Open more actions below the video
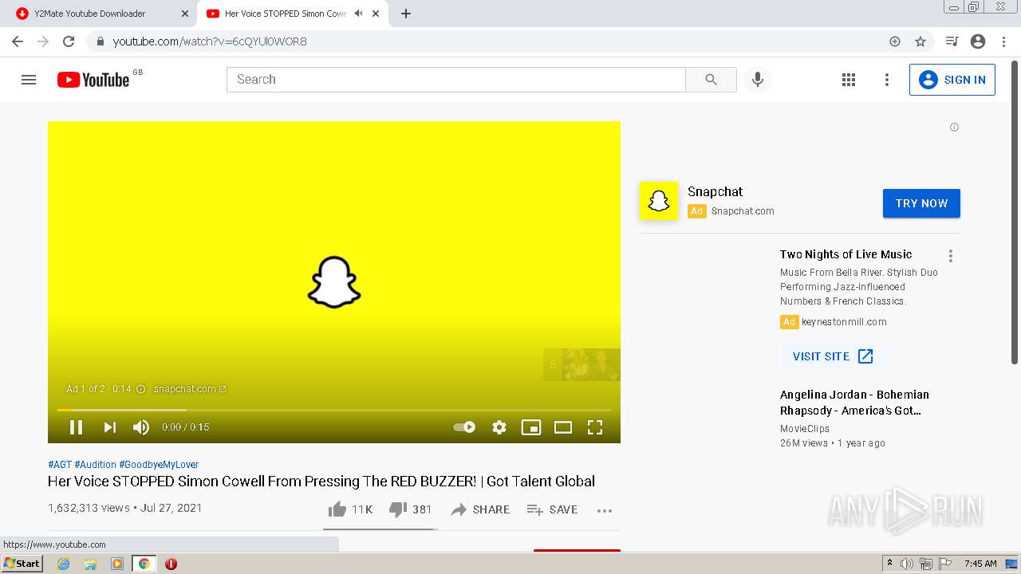This screenshot has height=574, width=1021. point(605,510)
